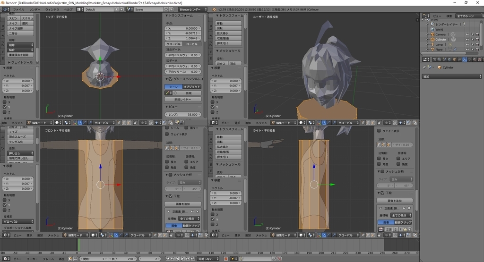Open the 追加 modifier dropdown in properties
Viewport: 484px width, 262px height.
[x=451, y=76]
